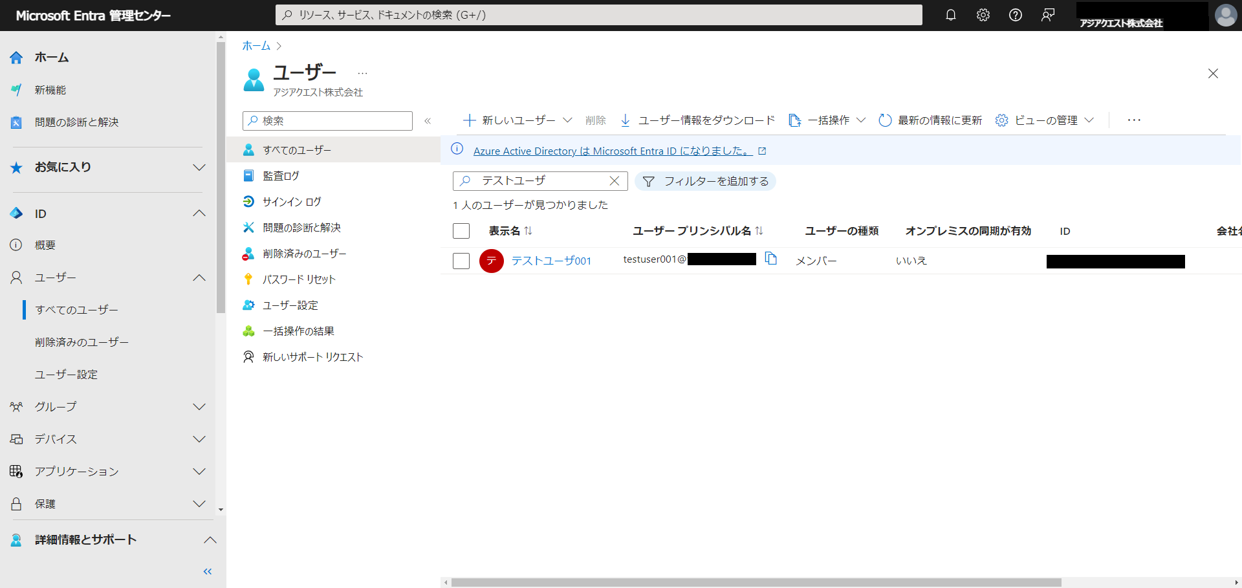Viewport: 1242px width, 588px height.
Task: Open the notifications bell icon
Action: (x=950, y=15)
